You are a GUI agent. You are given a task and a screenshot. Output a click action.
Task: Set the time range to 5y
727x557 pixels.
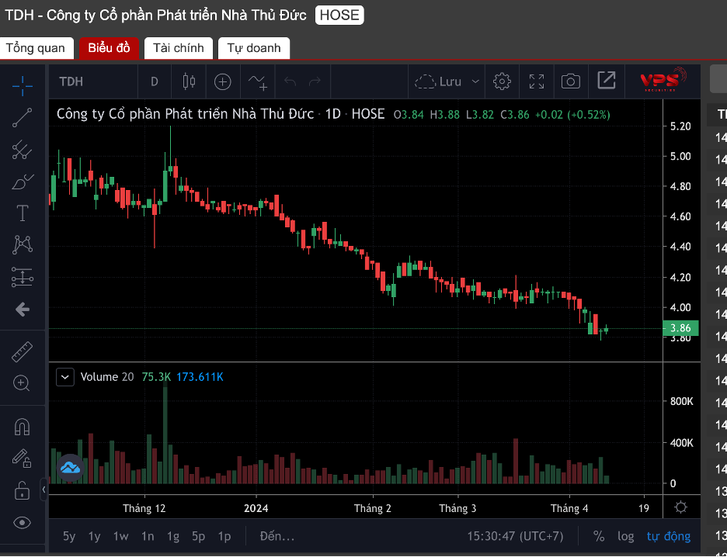pyautogui.click(x=69, y=537)
